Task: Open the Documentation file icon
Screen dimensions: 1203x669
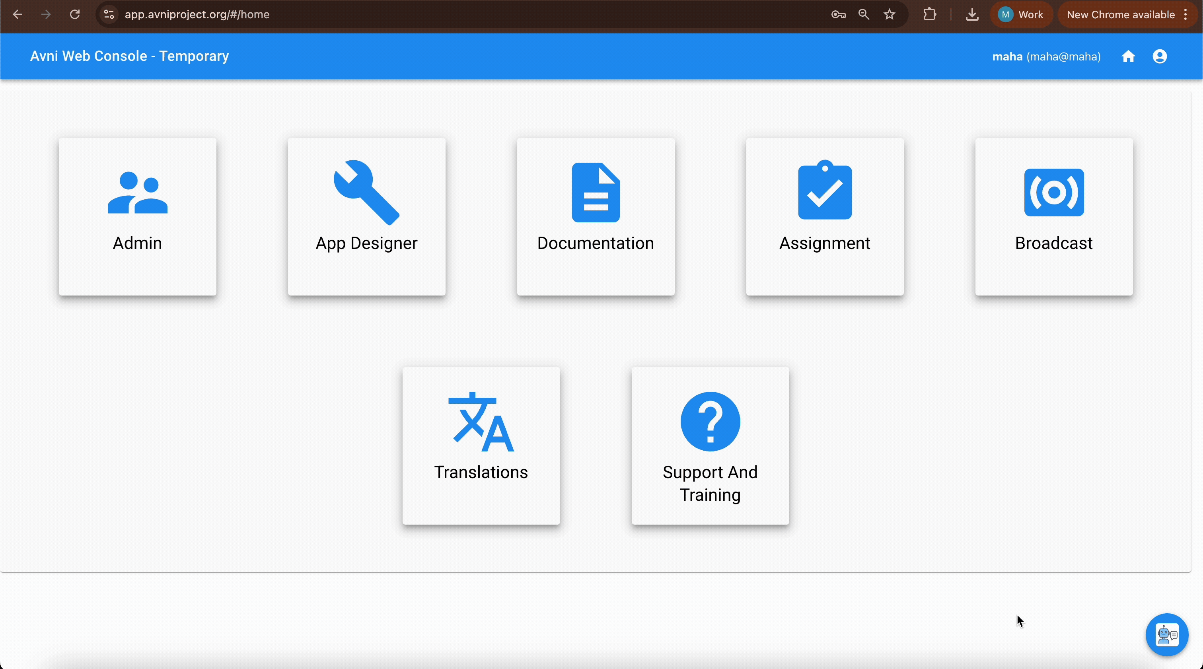Action: (596, 193)
